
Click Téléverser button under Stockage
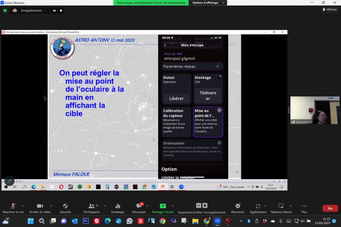coord(208,96)
